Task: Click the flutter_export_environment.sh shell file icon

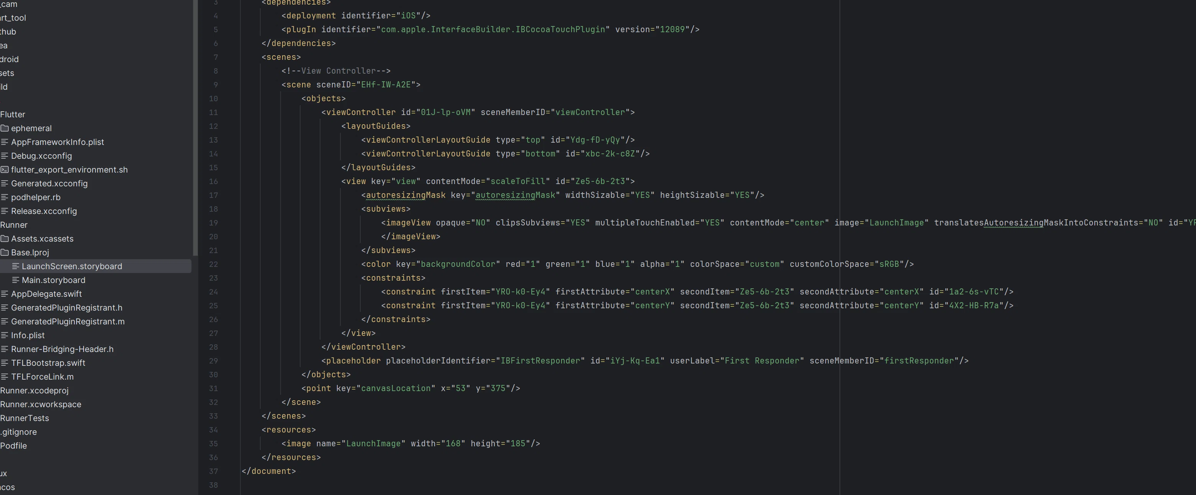Action: point(5,169)
